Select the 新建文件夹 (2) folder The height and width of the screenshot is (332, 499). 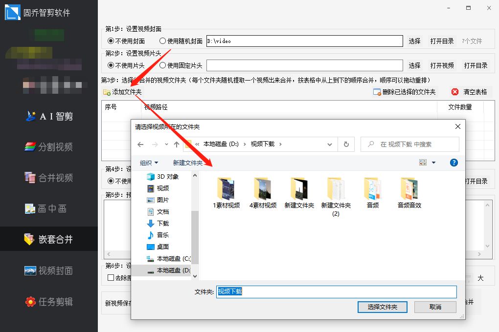pos(336,197)
